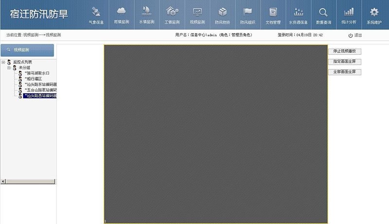The width and height of the screenshot is (389, 224).
Task: Click the 指定画面全屏 button
Action: coord(344,62)
